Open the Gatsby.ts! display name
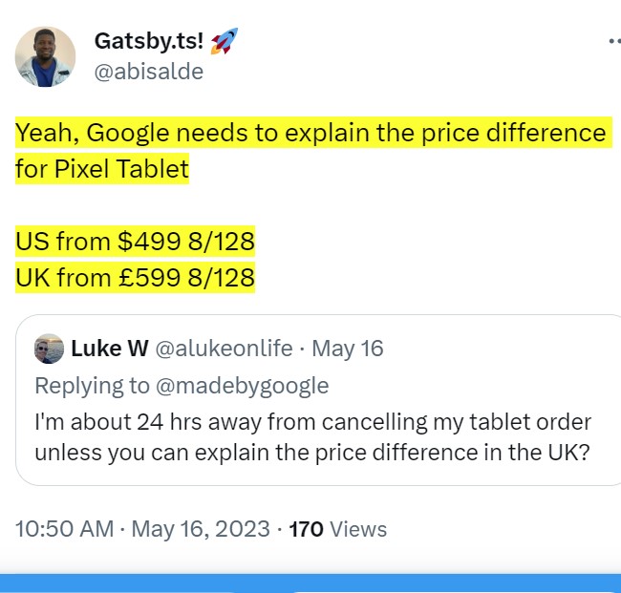Viewport: 621px width, 593px height. (148, 42)
